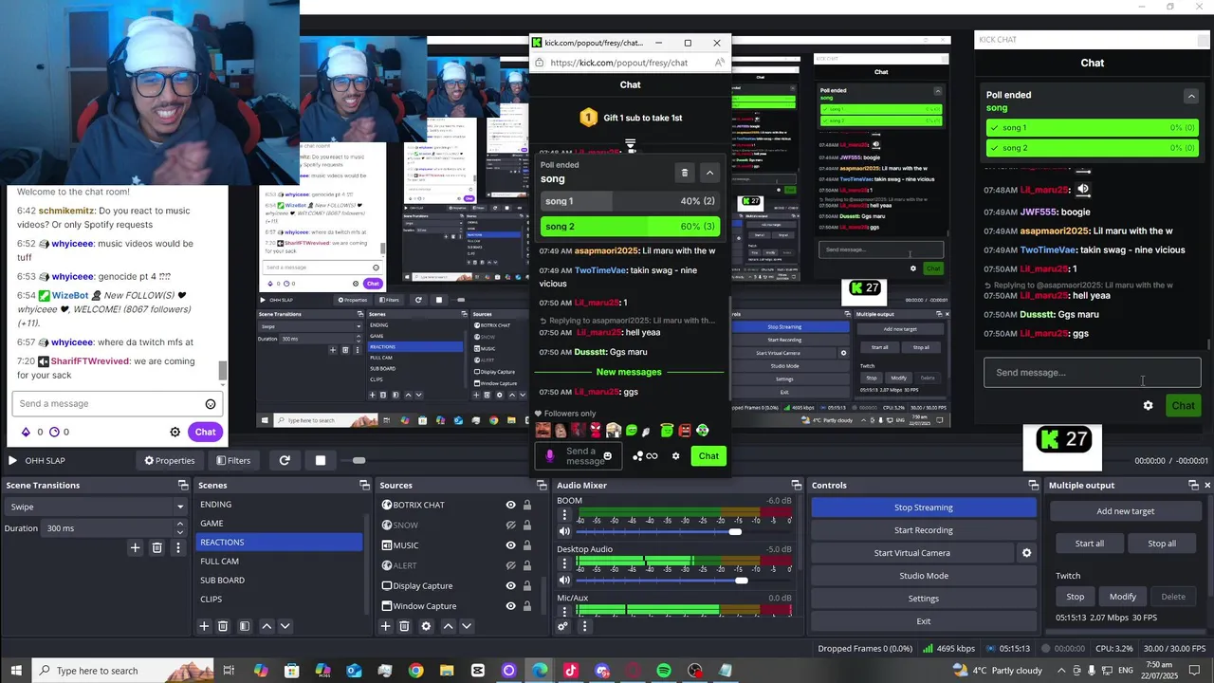
Task: Select the GAME scene
Action: click(279, 524)
